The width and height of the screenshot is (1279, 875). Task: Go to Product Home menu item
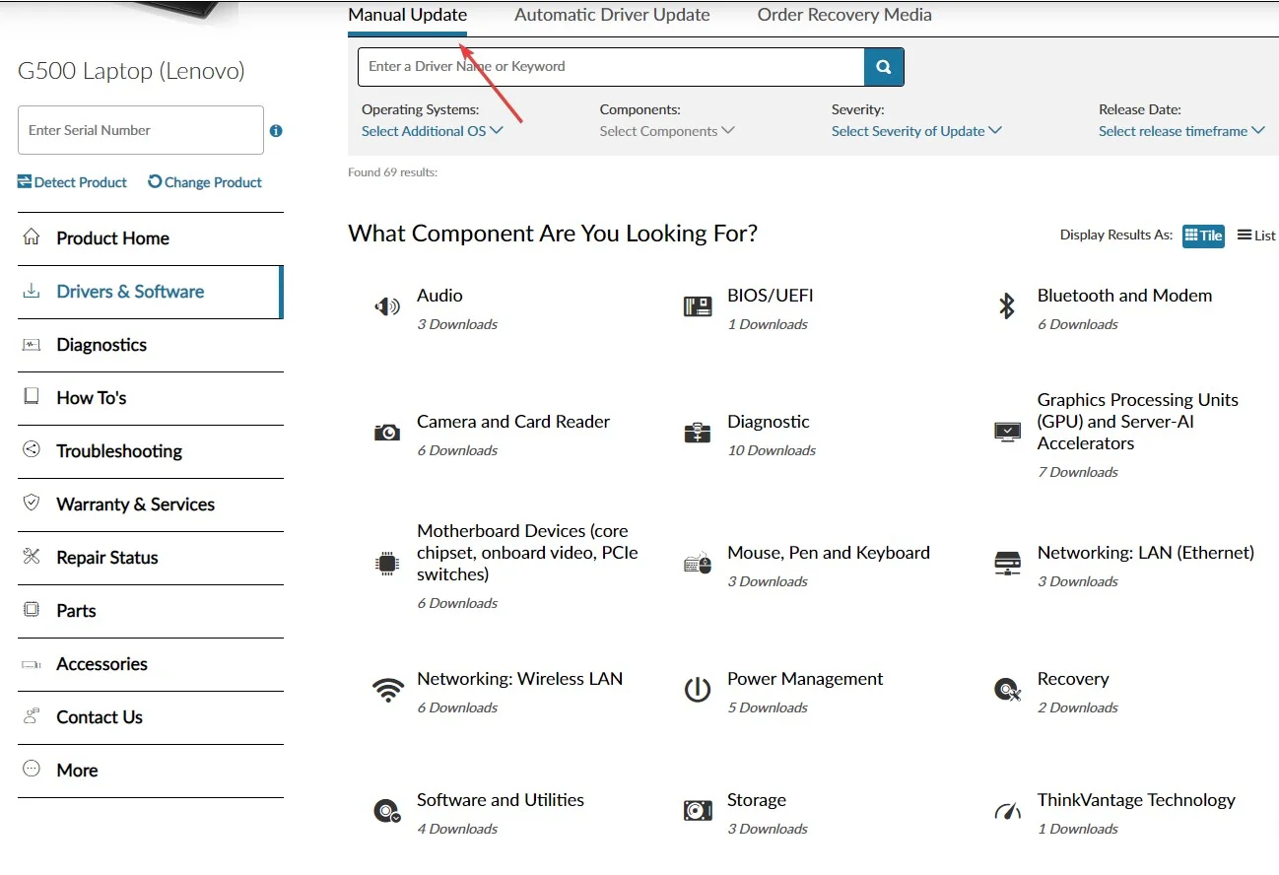point(151,238)
